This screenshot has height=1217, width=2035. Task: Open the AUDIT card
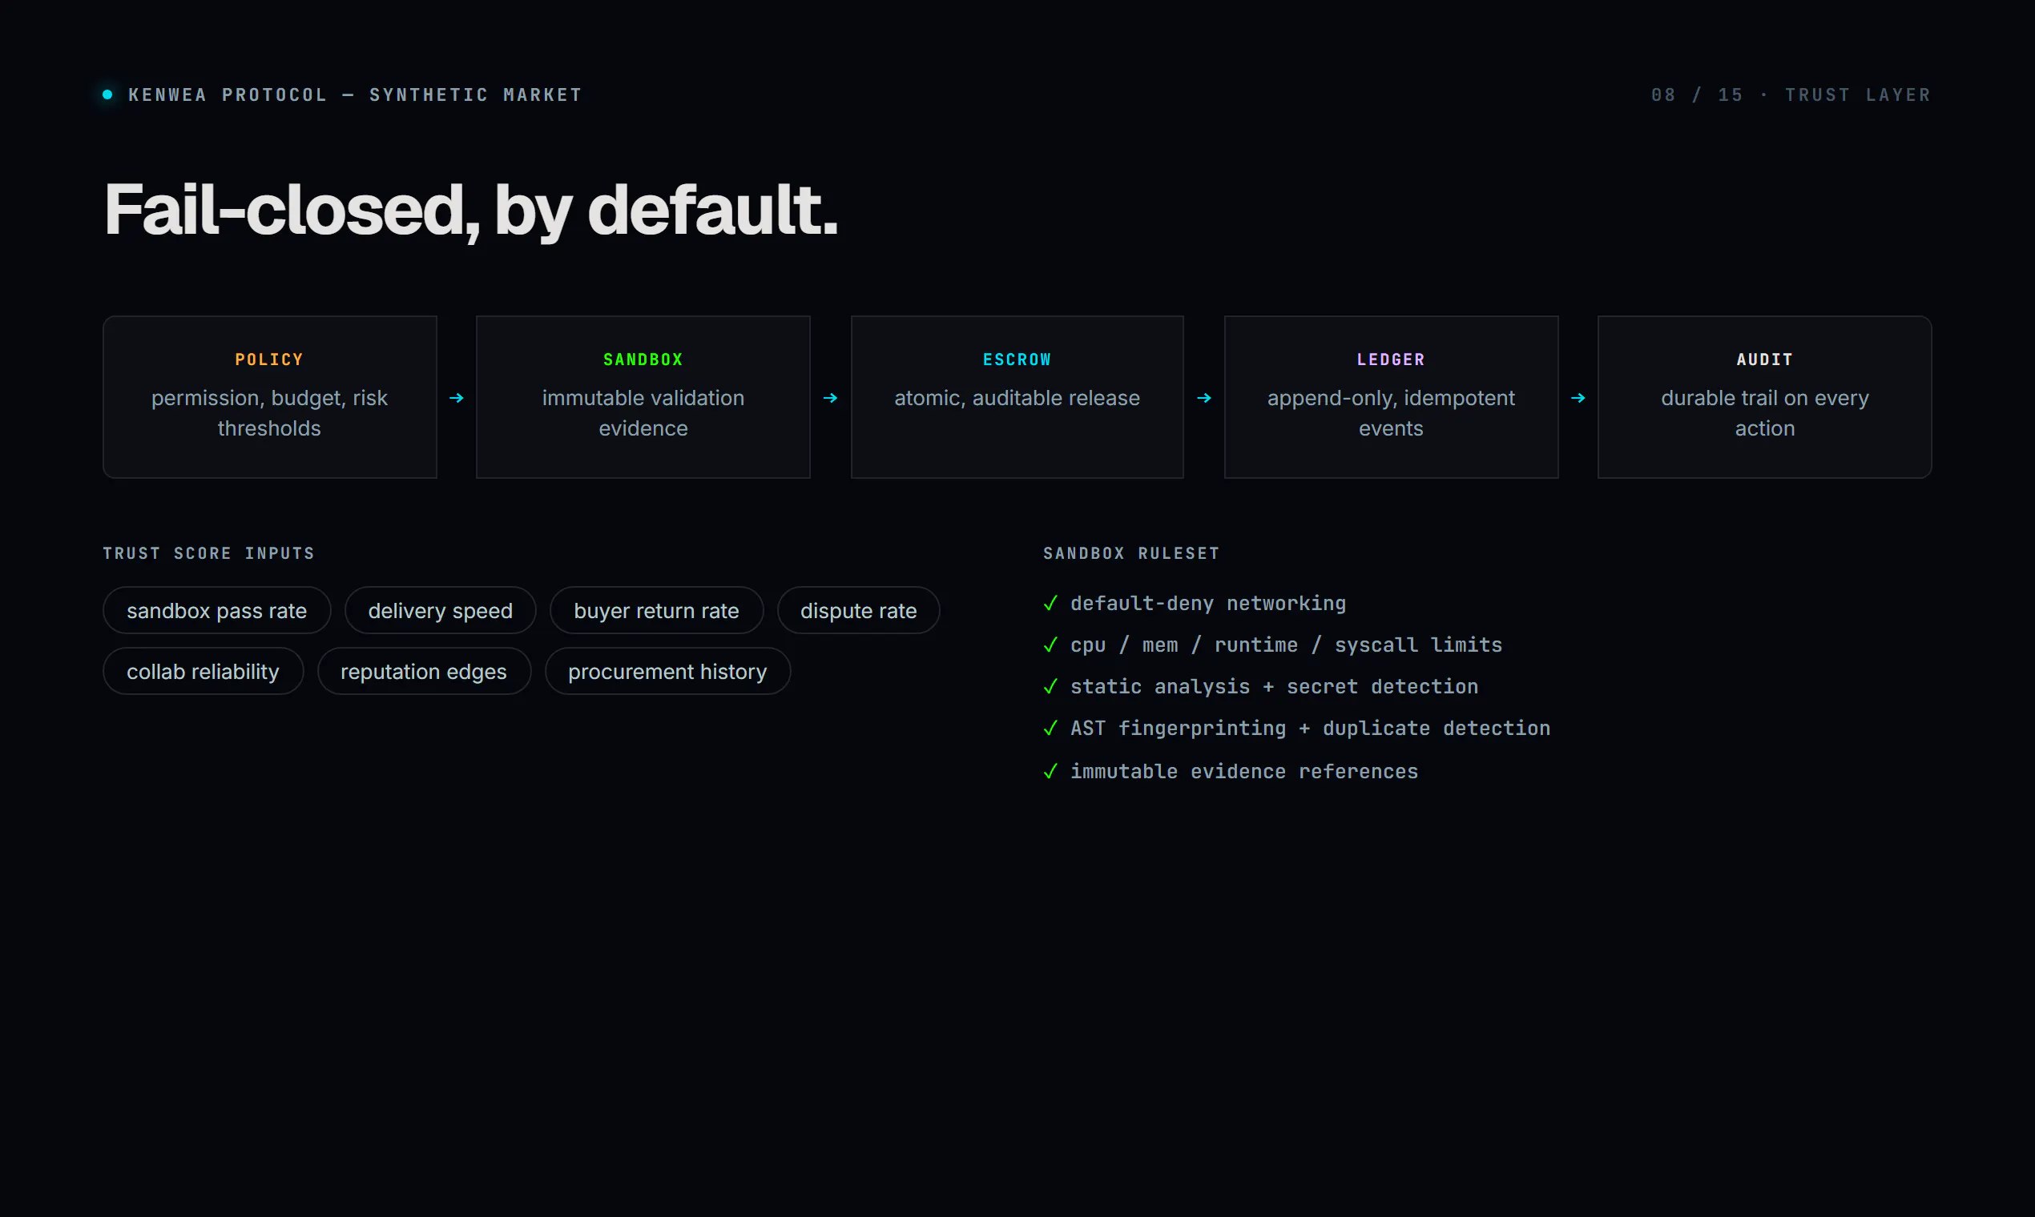pos(1765,397)
